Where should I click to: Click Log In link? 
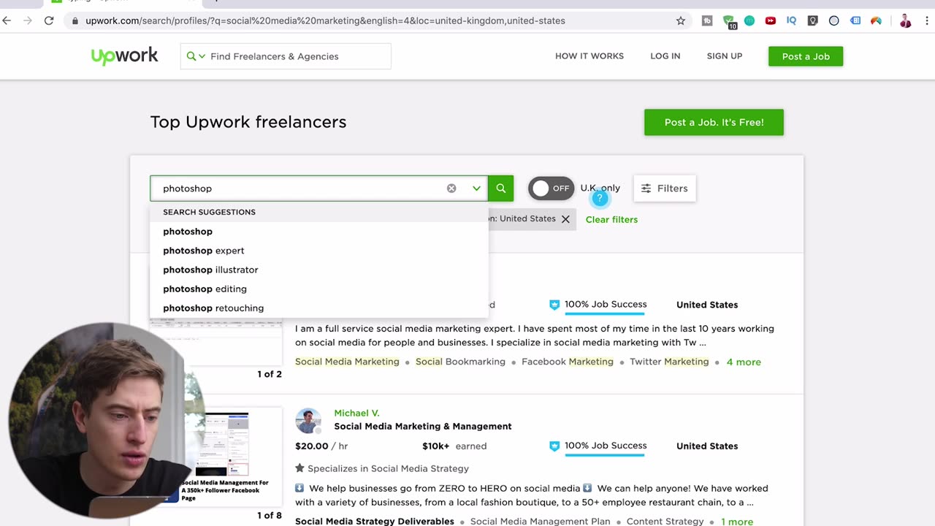pos(665,56)
